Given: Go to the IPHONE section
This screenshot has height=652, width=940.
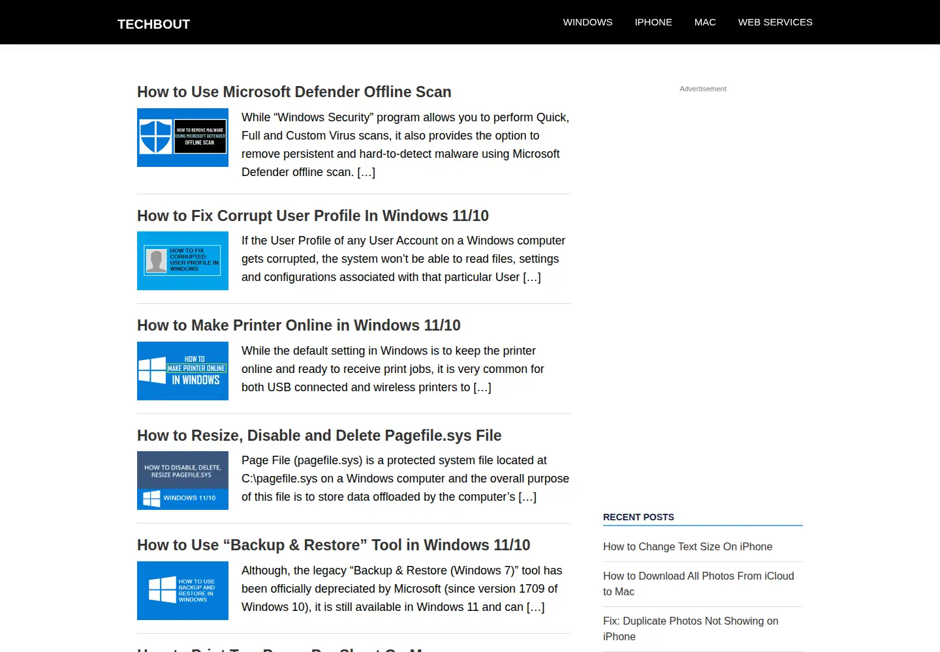Looking at the screenshot, I should pyautogui.click(x=653, y=22).
